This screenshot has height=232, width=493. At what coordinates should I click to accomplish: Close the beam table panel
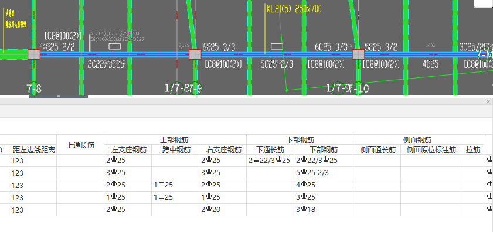pos(488,101)
